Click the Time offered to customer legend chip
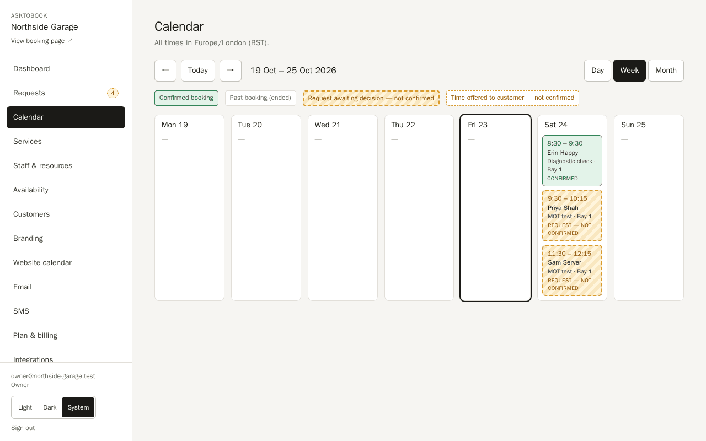 pos(512,98)
